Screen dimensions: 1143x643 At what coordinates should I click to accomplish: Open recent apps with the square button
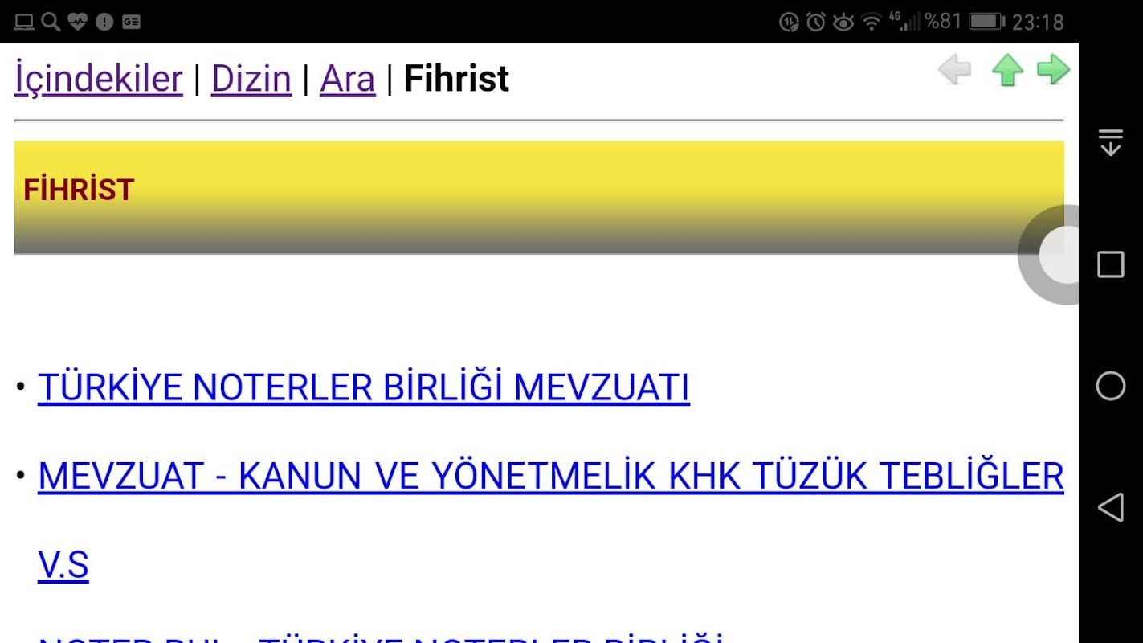pyautogui.click(x=1111, y=264)
